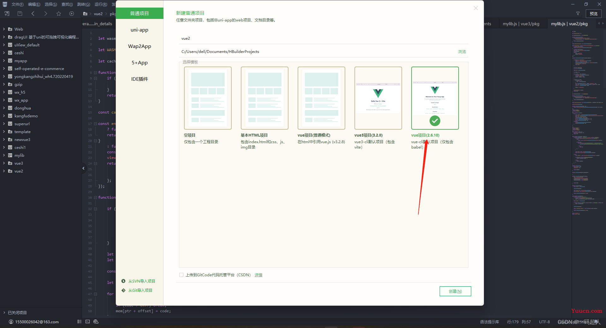Expand the ceshi project

[x=4, y=53]
